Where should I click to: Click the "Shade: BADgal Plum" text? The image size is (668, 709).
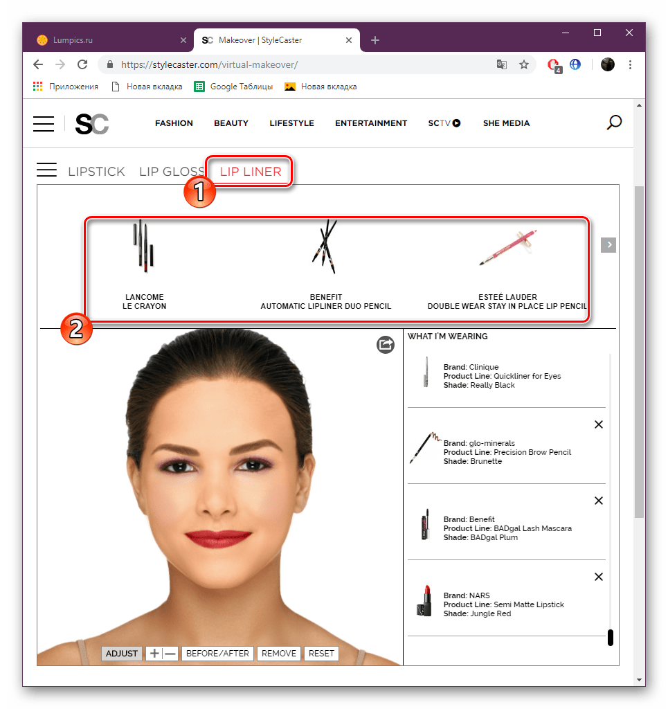click(480, 537)
